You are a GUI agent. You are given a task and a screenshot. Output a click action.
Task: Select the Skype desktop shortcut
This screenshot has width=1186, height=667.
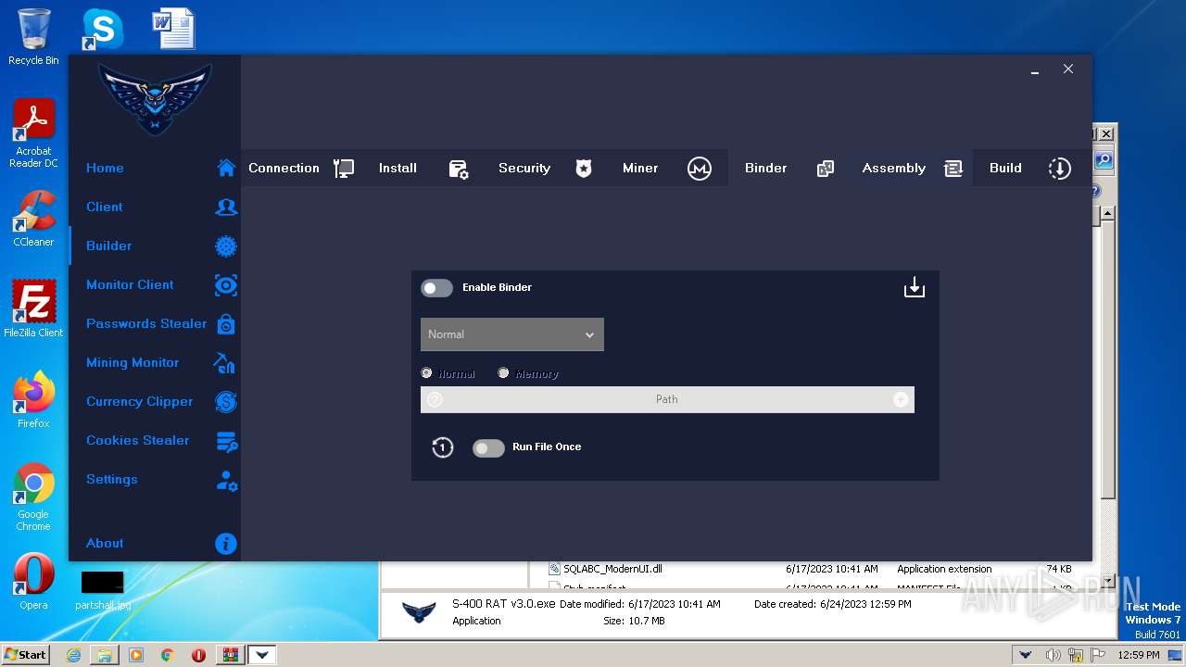click(102, 30)
